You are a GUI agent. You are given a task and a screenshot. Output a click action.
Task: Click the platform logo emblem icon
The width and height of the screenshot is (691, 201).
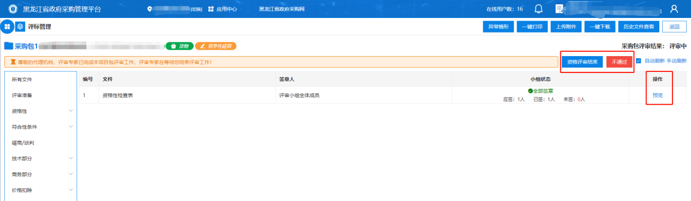13,9
